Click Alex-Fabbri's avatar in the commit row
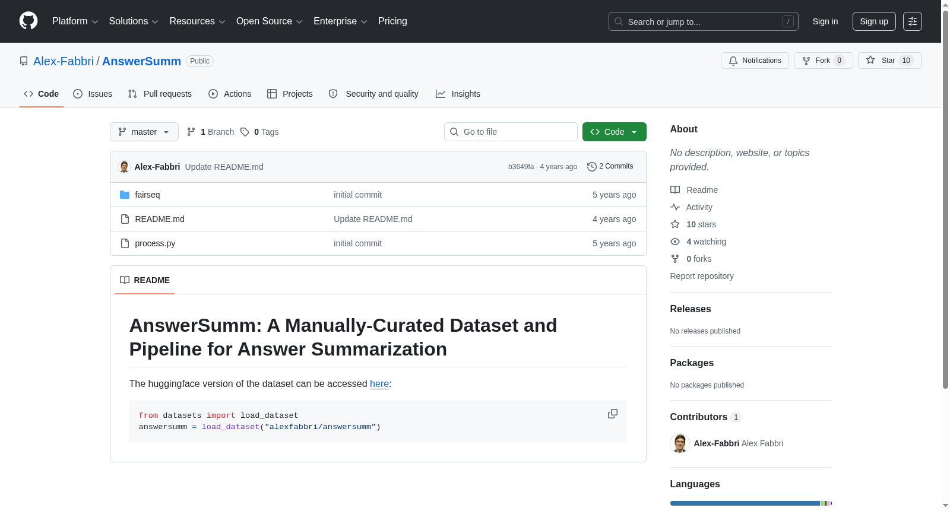This screenshot has height=511, width=950. (124, 167)
